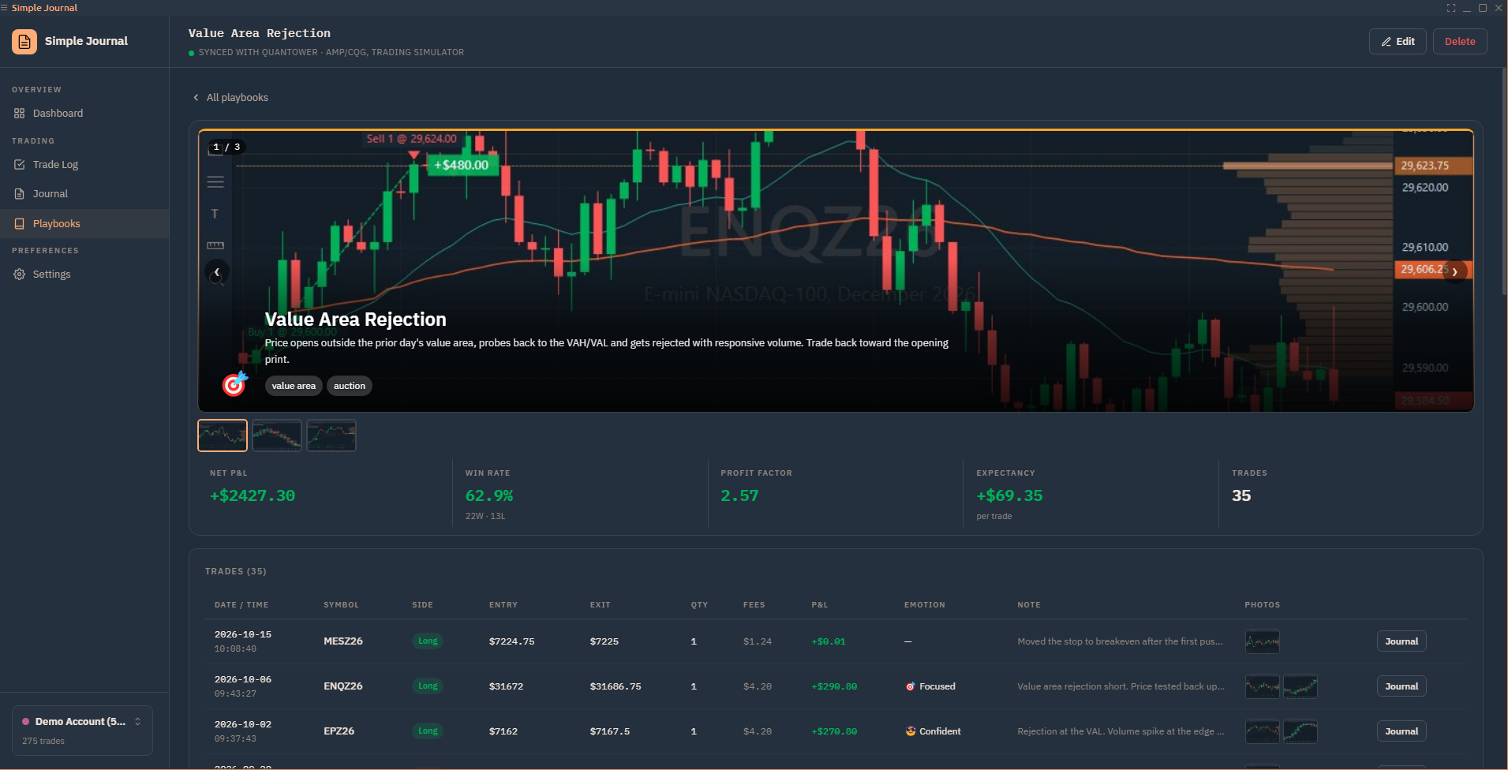Viewport: 1508px width, 770px height.
Task: Open the first EPZ26 trade photo
Action: [x=1263, y=731]
